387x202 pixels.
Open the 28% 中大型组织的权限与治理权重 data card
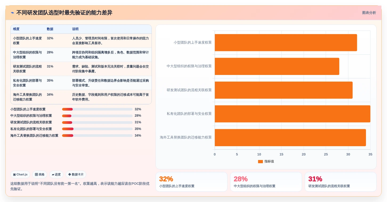tap(266, 182)
